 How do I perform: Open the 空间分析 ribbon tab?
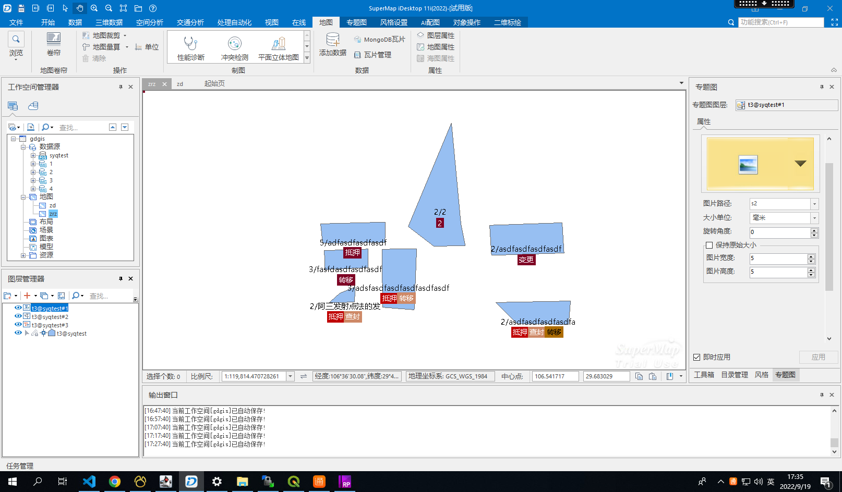[150, 22]
